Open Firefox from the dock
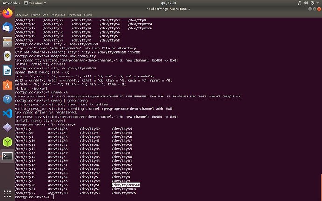 click(x=7, y=14)
